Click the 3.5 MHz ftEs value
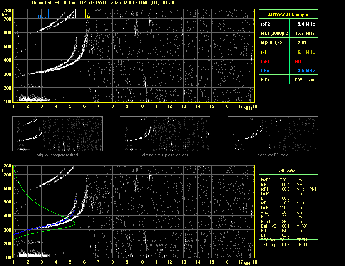The image size is (345, 266). [x=306, y=71]
